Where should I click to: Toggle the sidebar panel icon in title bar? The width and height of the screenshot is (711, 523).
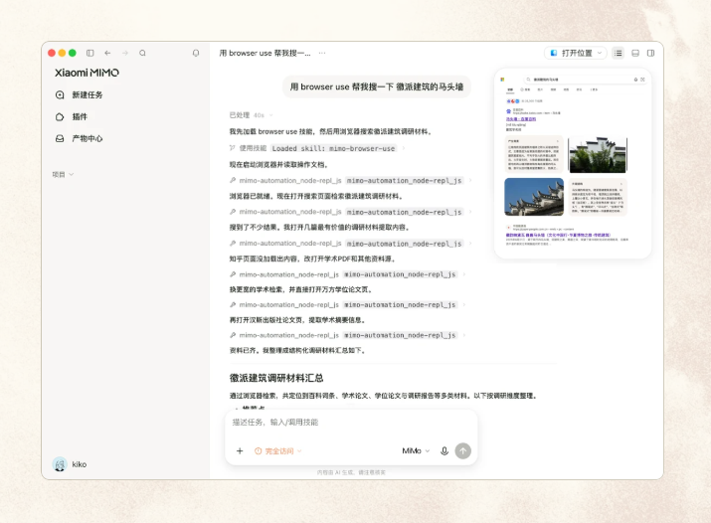coord(90,53)
